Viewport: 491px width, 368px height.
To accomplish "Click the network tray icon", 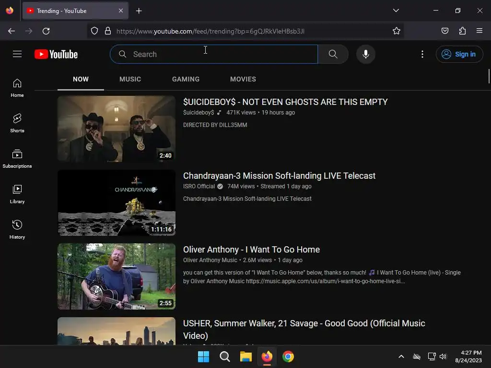I will coord(432,356).
